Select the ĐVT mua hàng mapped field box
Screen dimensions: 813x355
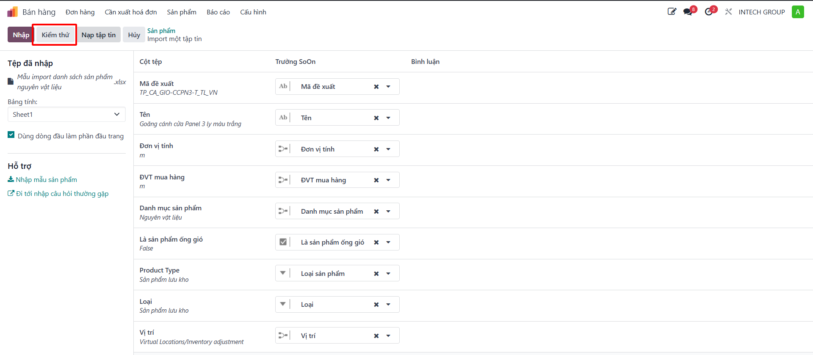pyautogui.click(x=337, y=180)
